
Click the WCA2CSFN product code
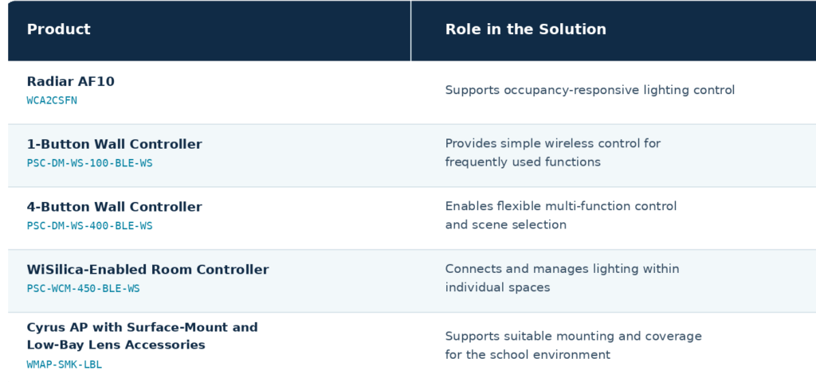pos(52,101)
